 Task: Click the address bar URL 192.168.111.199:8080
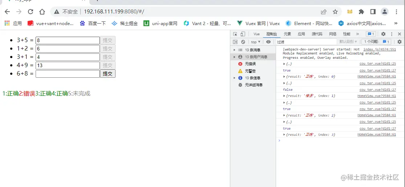114,12
